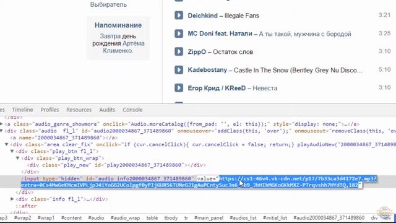
Task: Select #wrap1 in the breadcrumb bar
Action: pyautogui.click(x=46, y=217)
